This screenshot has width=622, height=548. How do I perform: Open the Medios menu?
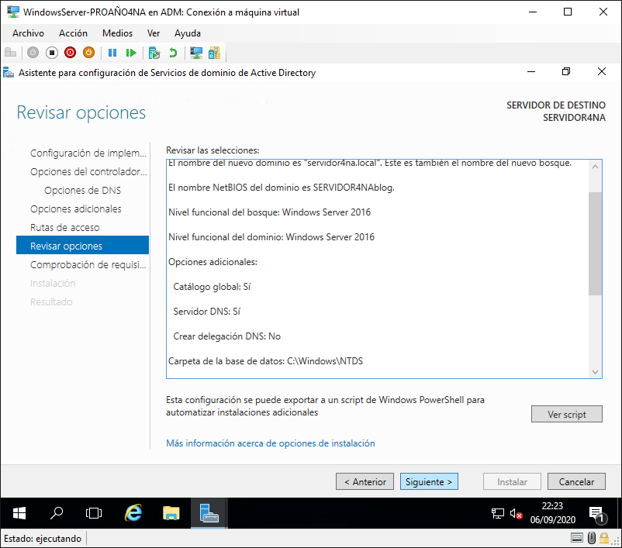coord(117,33)
